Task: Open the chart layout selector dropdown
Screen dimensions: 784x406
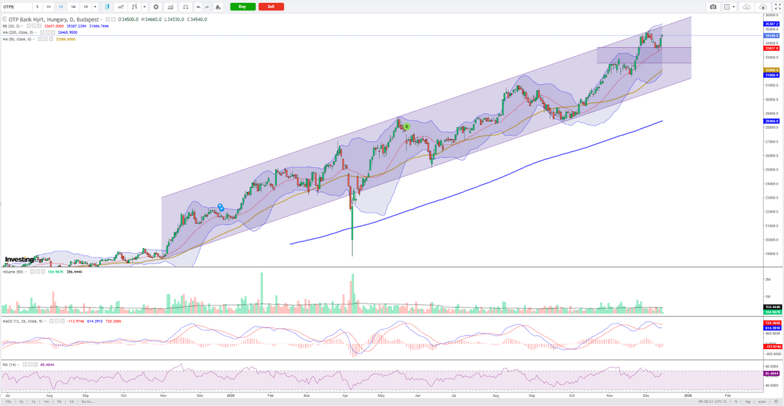Action: pos(732,7)
